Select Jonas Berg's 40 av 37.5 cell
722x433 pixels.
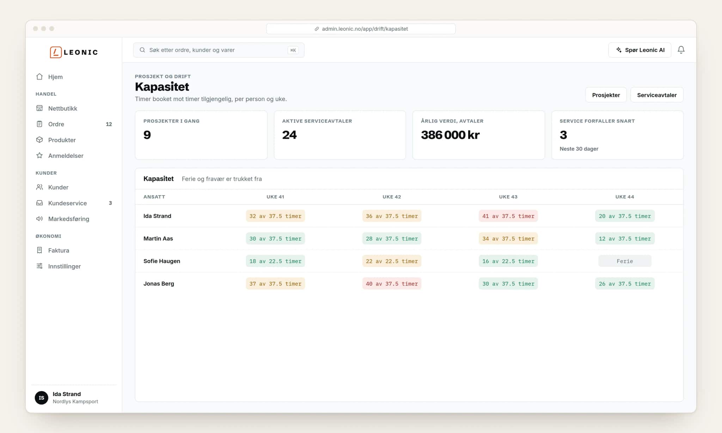tap(392, 284)
